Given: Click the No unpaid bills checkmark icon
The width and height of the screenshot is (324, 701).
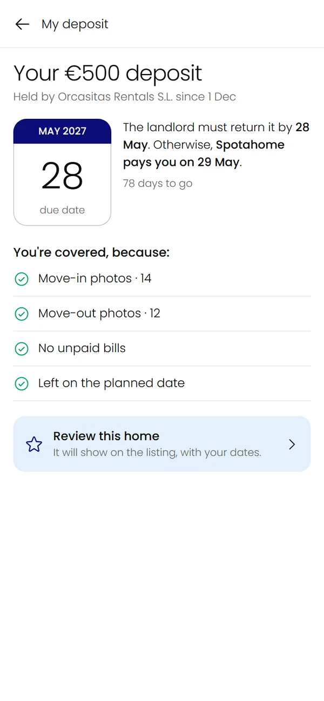Looking at the screenshot, I should [x=21, y=349].
